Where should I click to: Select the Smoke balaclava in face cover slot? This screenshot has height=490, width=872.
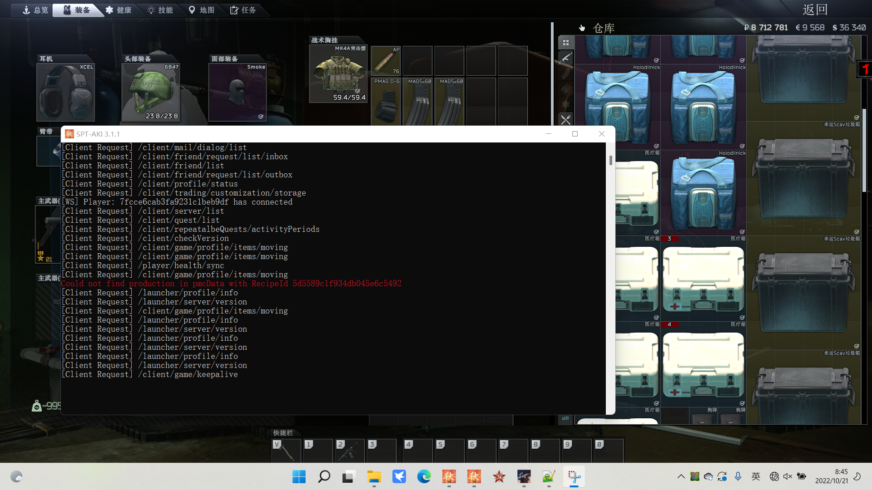click(x=238, y=92)
